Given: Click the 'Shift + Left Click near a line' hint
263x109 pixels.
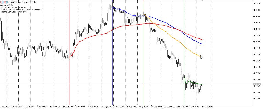Looking at the screenshot, I should click(14, 10).
